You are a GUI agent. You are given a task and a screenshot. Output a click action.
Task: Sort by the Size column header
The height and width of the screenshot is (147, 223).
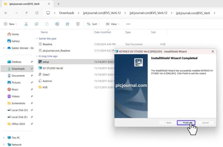(153, 32)
